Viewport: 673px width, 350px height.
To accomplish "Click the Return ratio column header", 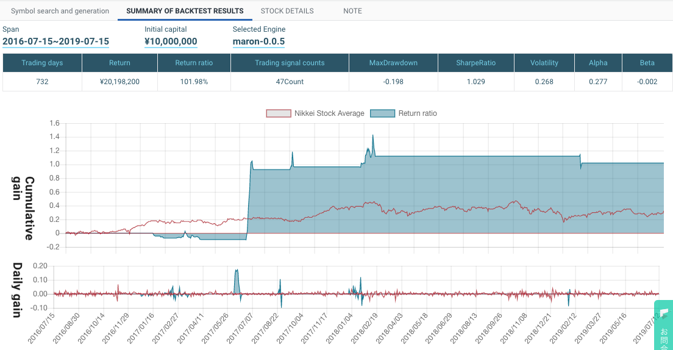I will click(x=194, y=63).
